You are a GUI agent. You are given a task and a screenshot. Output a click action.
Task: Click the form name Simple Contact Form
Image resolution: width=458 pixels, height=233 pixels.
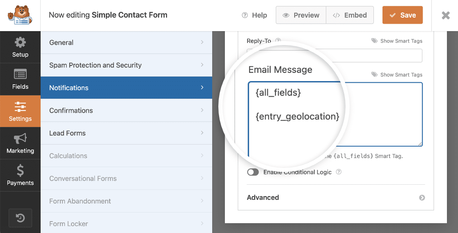pos(129,15)
